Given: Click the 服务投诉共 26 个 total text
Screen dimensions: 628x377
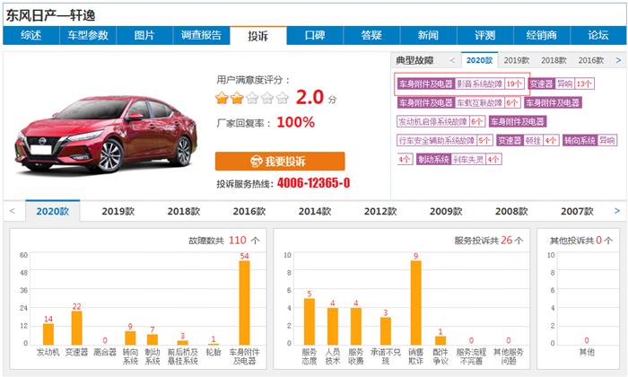Looking at the screenshot, I should coord(489,241).
